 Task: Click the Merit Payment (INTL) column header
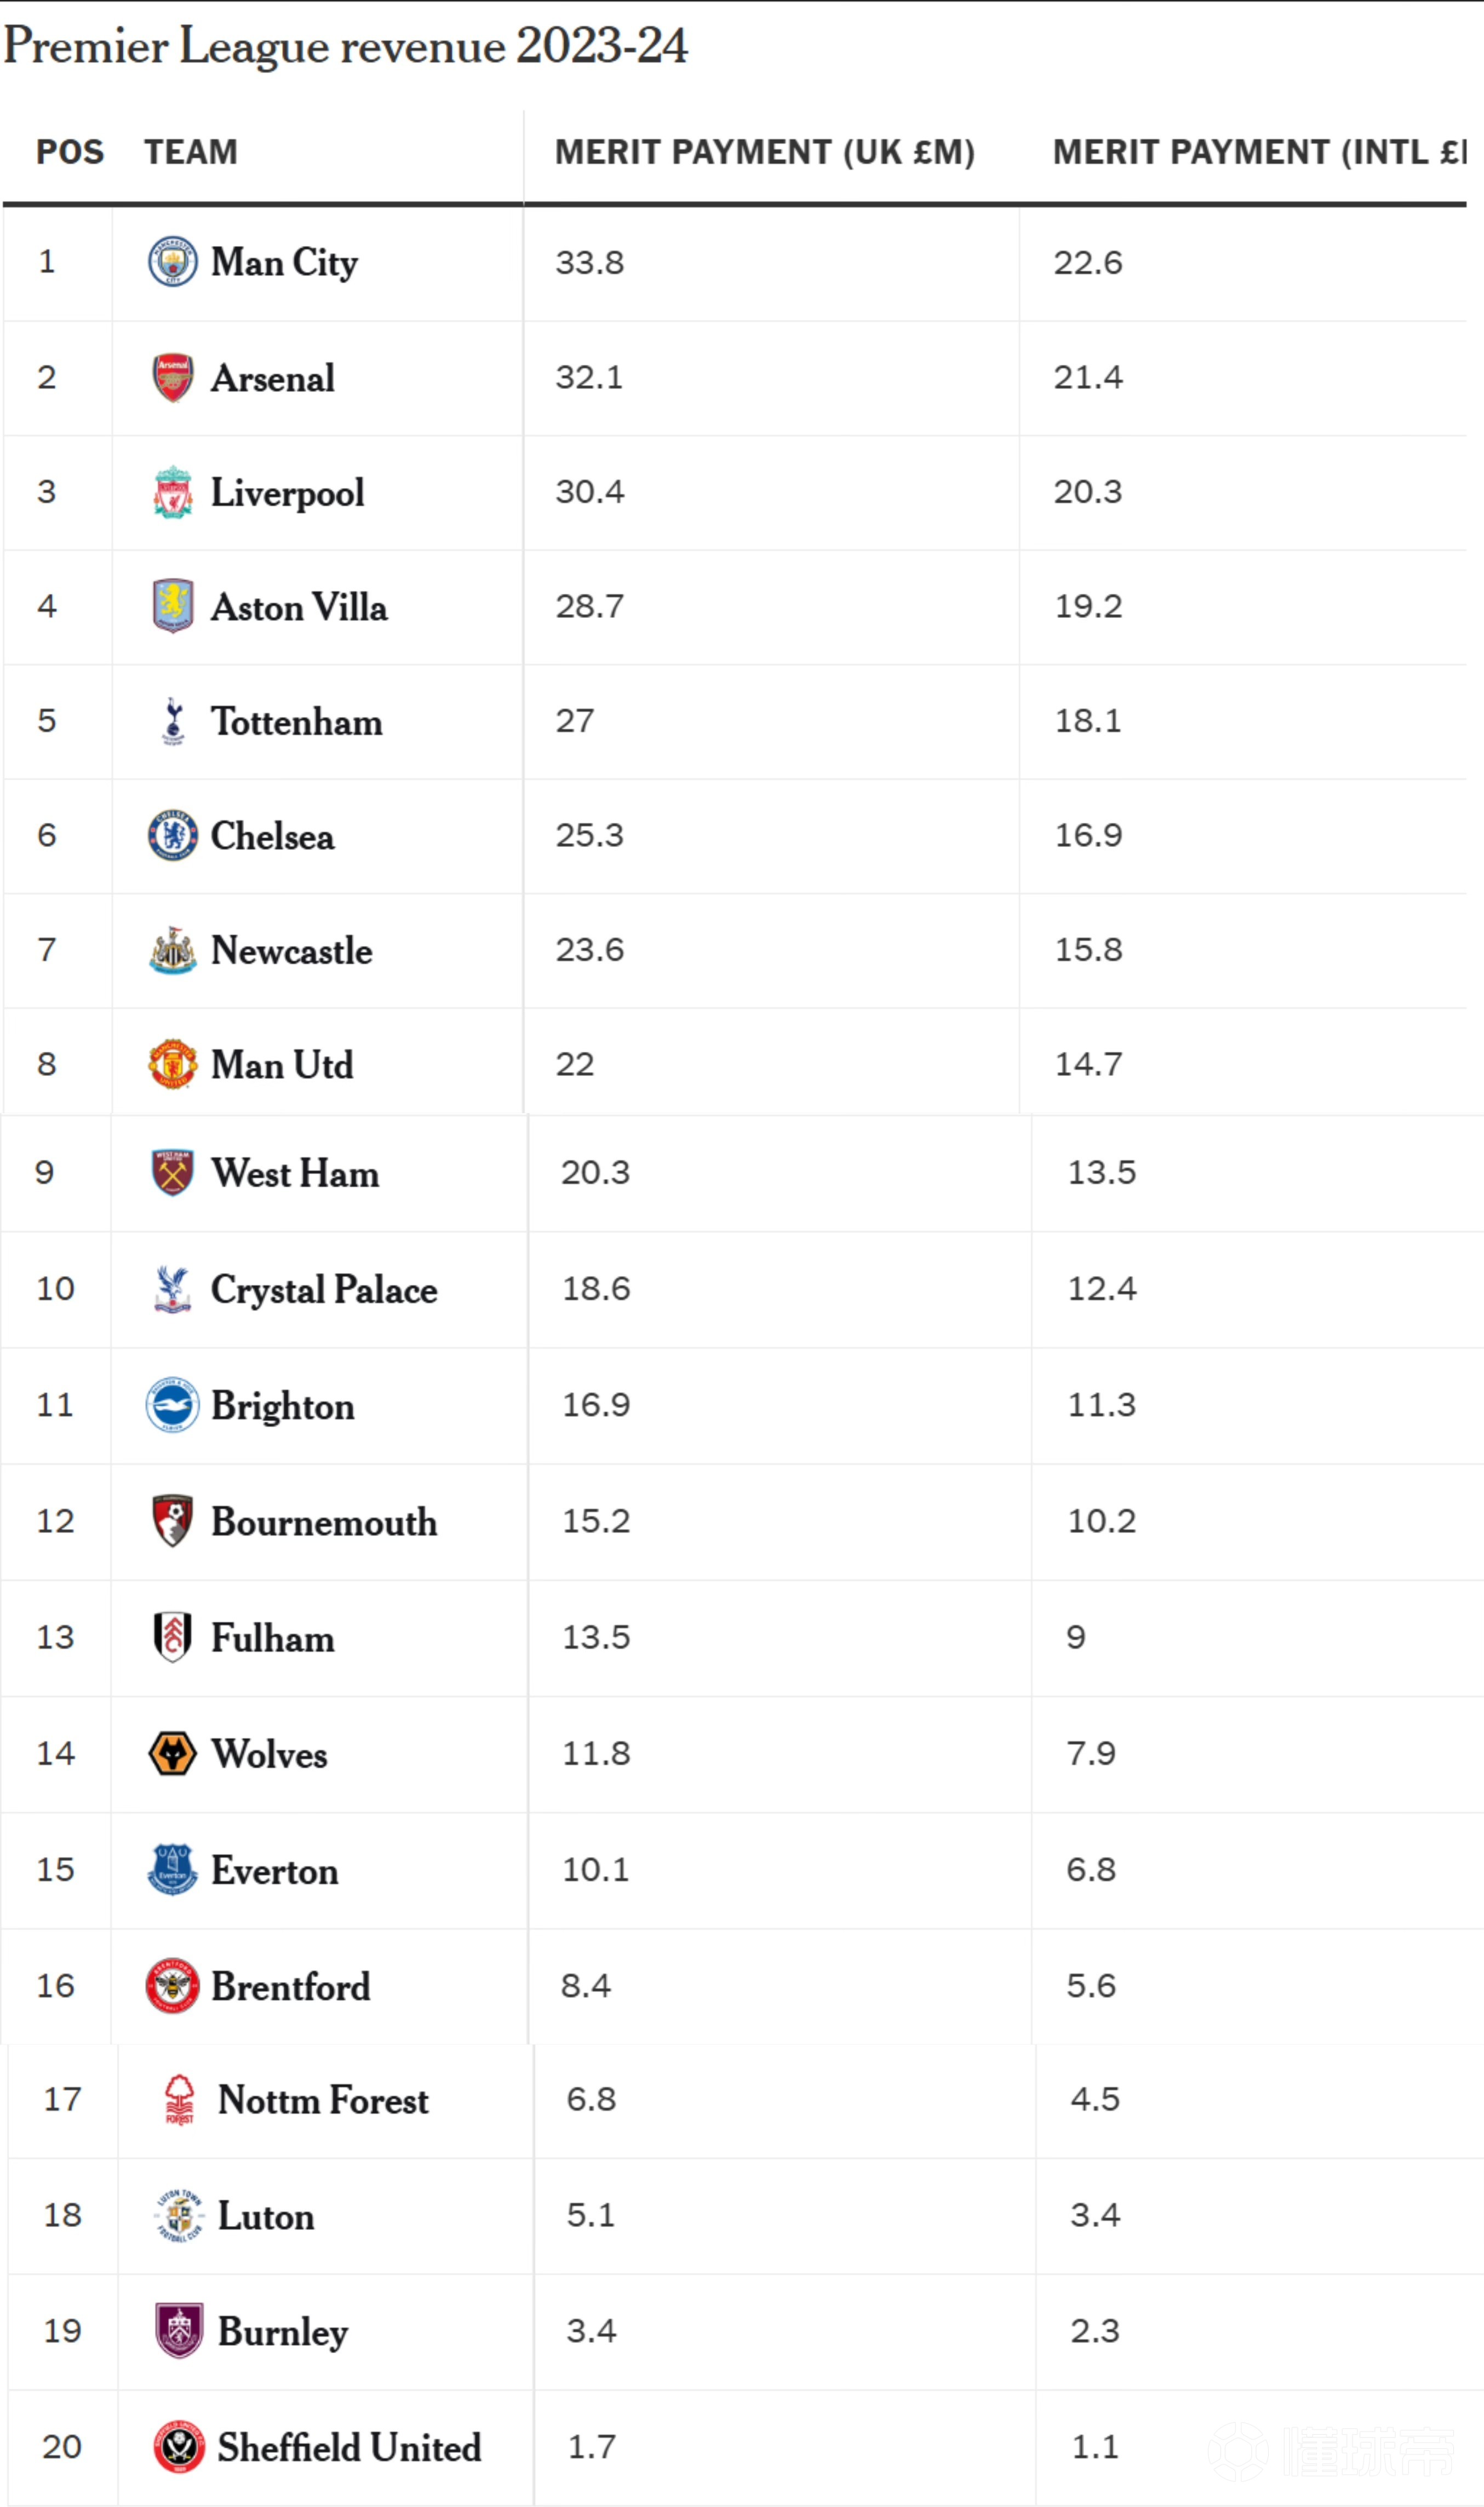[1258, 152]
